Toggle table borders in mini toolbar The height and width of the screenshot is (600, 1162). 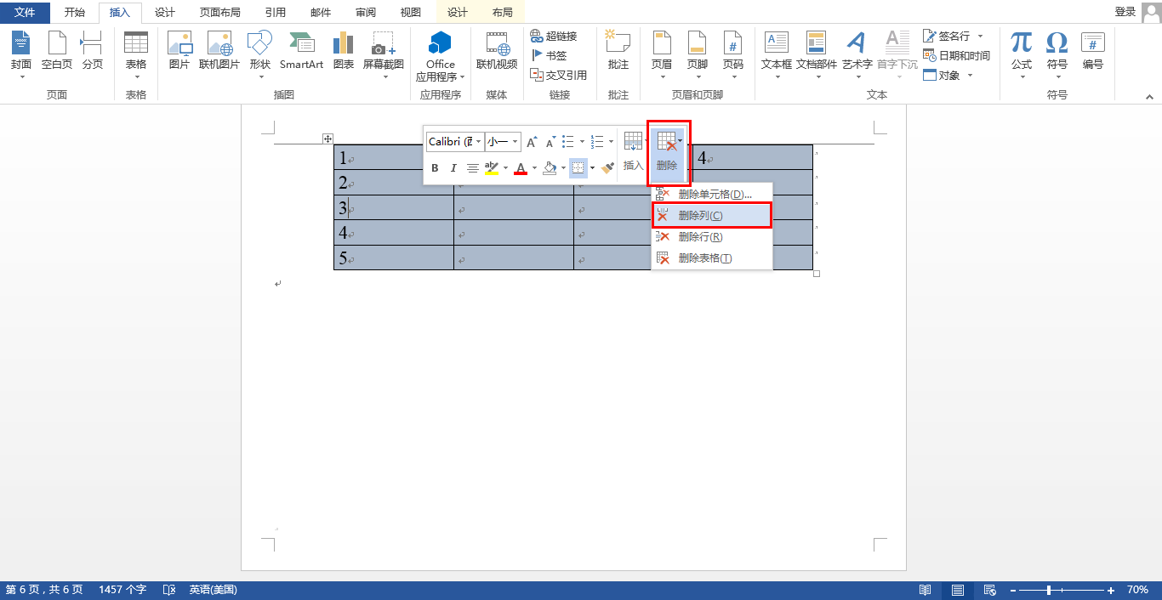coord(578,168)
